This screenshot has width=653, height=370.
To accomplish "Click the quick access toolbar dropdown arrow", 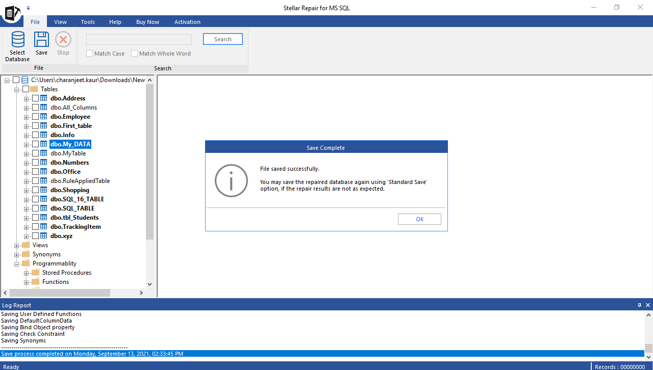I will click(x=28, y=8).
